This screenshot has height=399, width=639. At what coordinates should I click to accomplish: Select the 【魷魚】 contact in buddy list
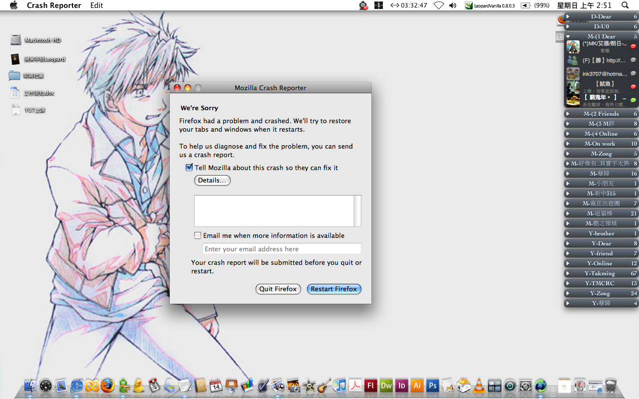[602, 87]
